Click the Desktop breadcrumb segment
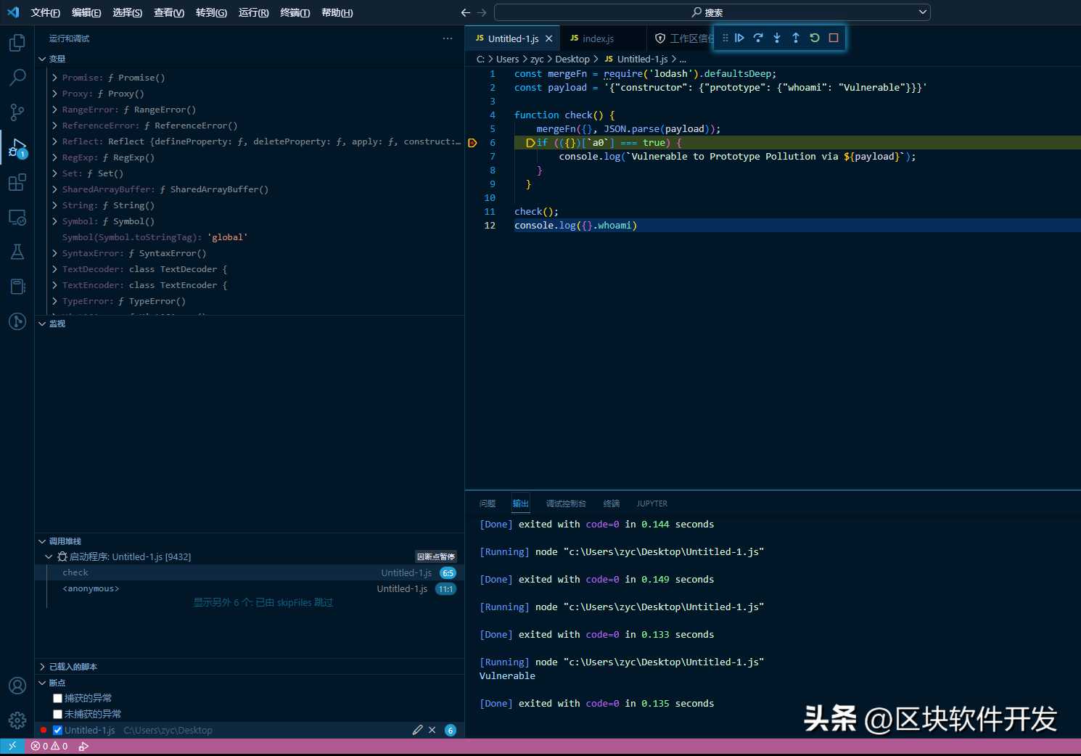 [572, 59]
